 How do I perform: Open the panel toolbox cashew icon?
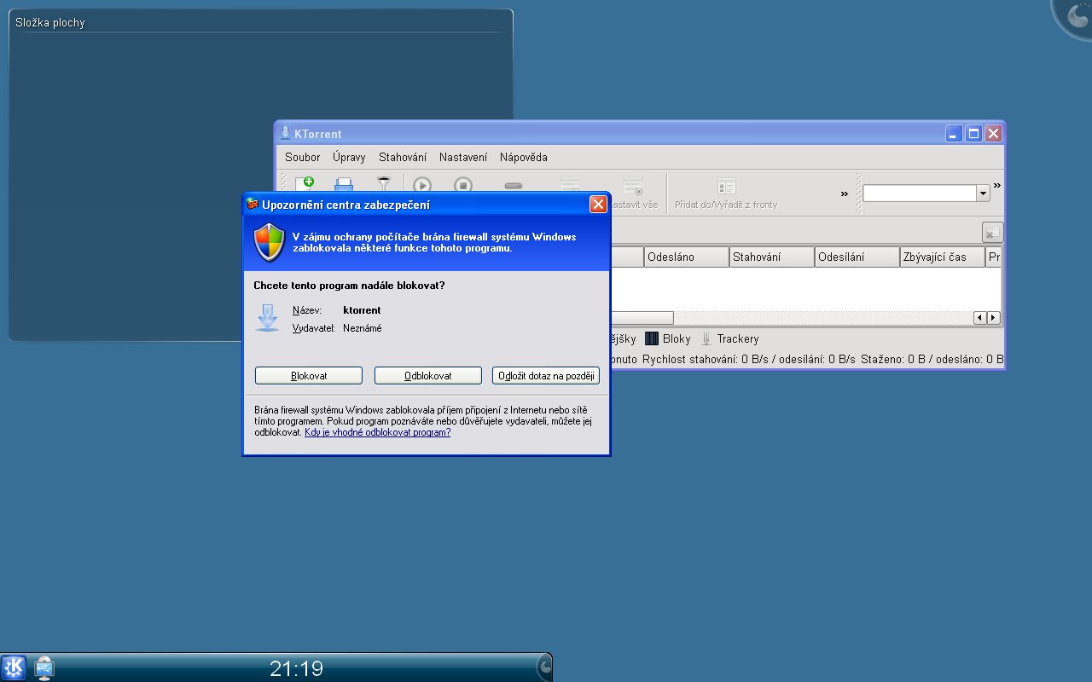[x=544, y=667]
